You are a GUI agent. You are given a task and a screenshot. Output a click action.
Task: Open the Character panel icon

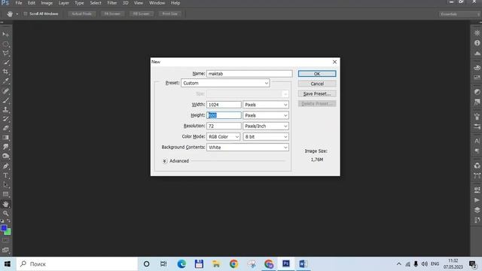(477, 141)
